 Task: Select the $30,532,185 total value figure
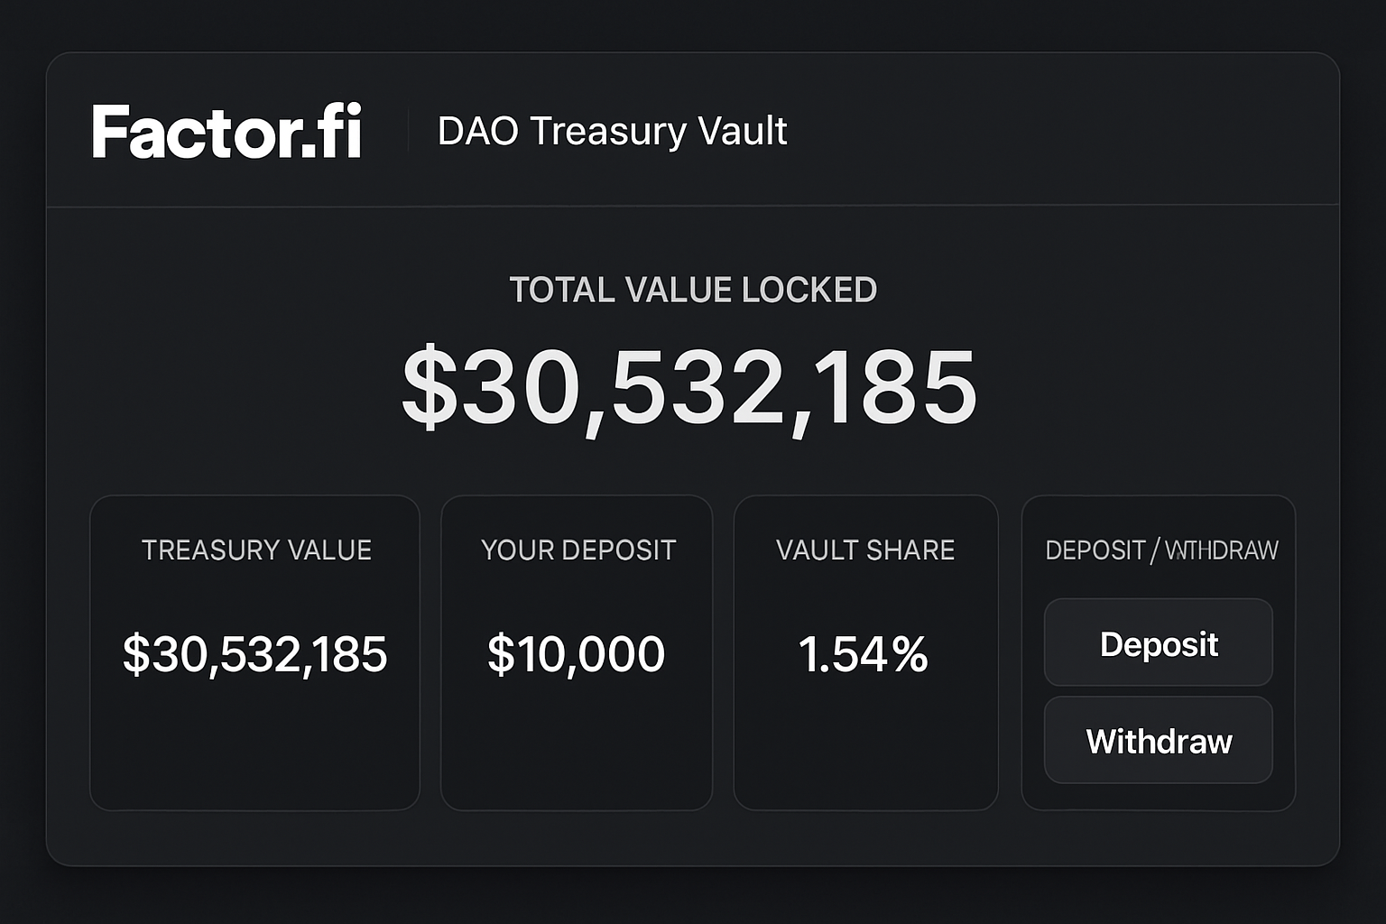coord(691,388)
